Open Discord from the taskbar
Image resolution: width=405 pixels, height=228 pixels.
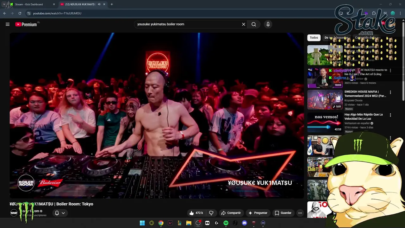click(x=244, y=223)
